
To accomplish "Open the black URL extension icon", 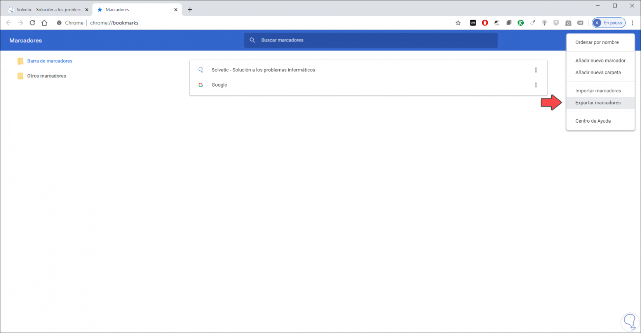I will click(473, 23).
